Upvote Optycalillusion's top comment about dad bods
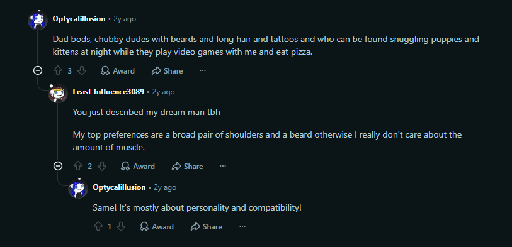512x247 pixels. pos(58,71)
